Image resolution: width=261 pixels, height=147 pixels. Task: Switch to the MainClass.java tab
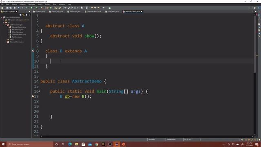pyautogui.click(x=74, y=11)
